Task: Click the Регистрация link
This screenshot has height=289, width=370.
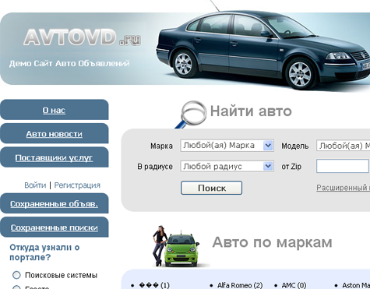Action: [x=77, y=185]
